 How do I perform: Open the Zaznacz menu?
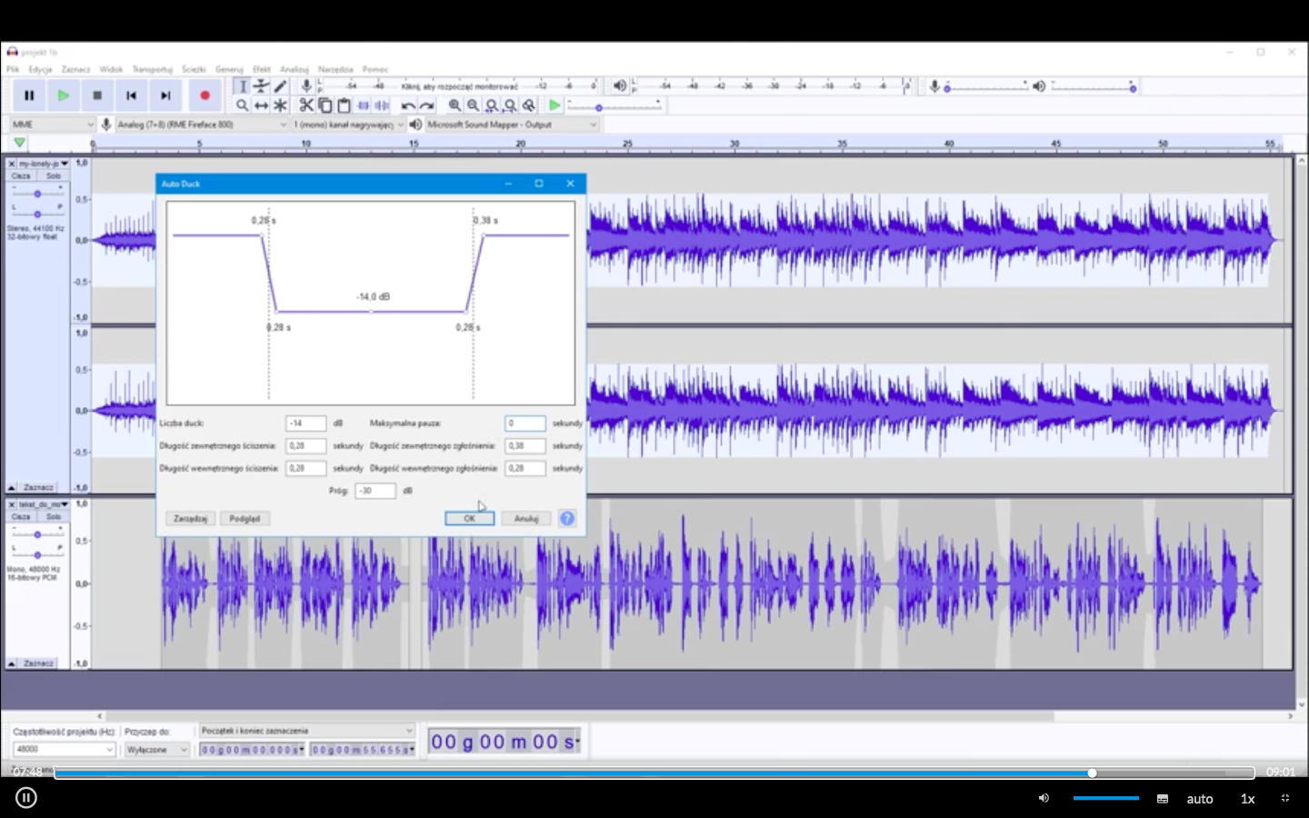[75, 69]
